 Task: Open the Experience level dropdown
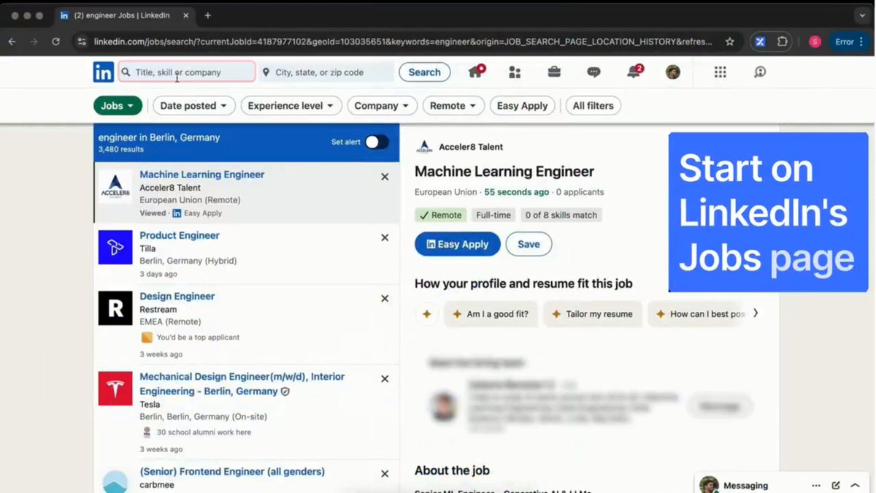click(291, 106)
